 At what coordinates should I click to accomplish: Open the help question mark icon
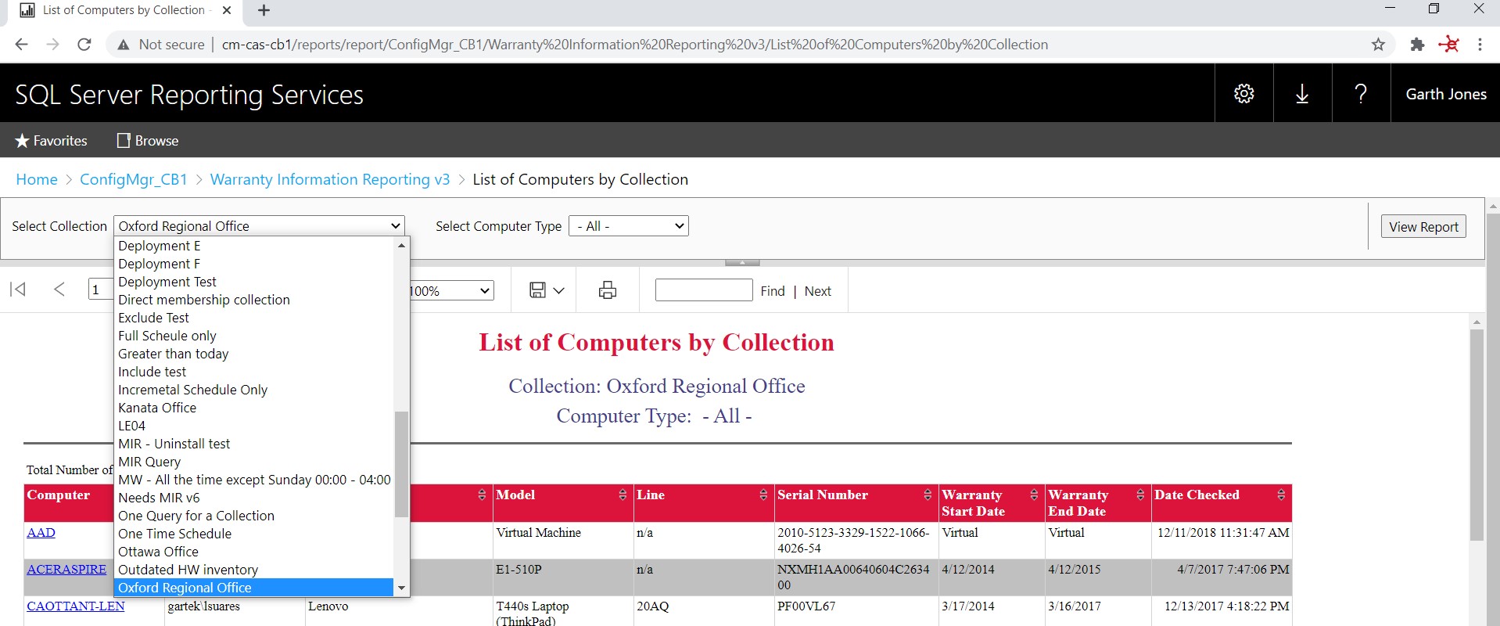[1361, 94]
